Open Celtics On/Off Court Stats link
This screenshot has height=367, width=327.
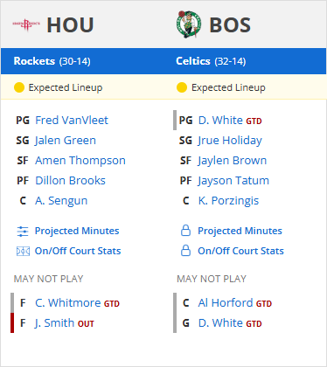pyautogui.click(x=240, y=251)
